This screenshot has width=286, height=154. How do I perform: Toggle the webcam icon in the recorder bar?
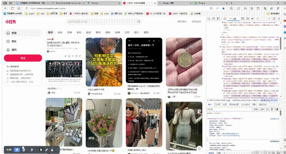pyautogui.click(x=24, y=149)
